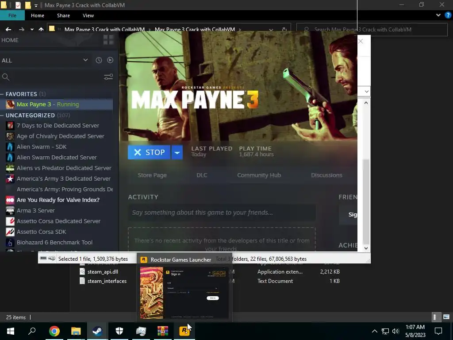
Task: Select Alien Swarm Dedicated Server entry
Action: [57, 157]
